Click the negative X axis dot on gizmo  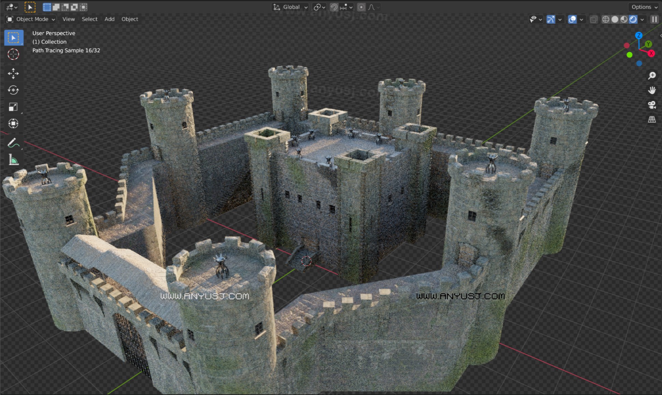(627, 45)
